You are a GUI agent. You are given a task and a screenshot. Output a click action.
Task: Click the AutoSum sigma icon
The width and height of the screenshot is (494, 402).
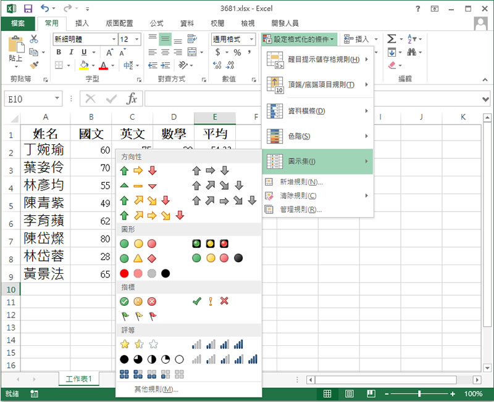coord(391,39)
